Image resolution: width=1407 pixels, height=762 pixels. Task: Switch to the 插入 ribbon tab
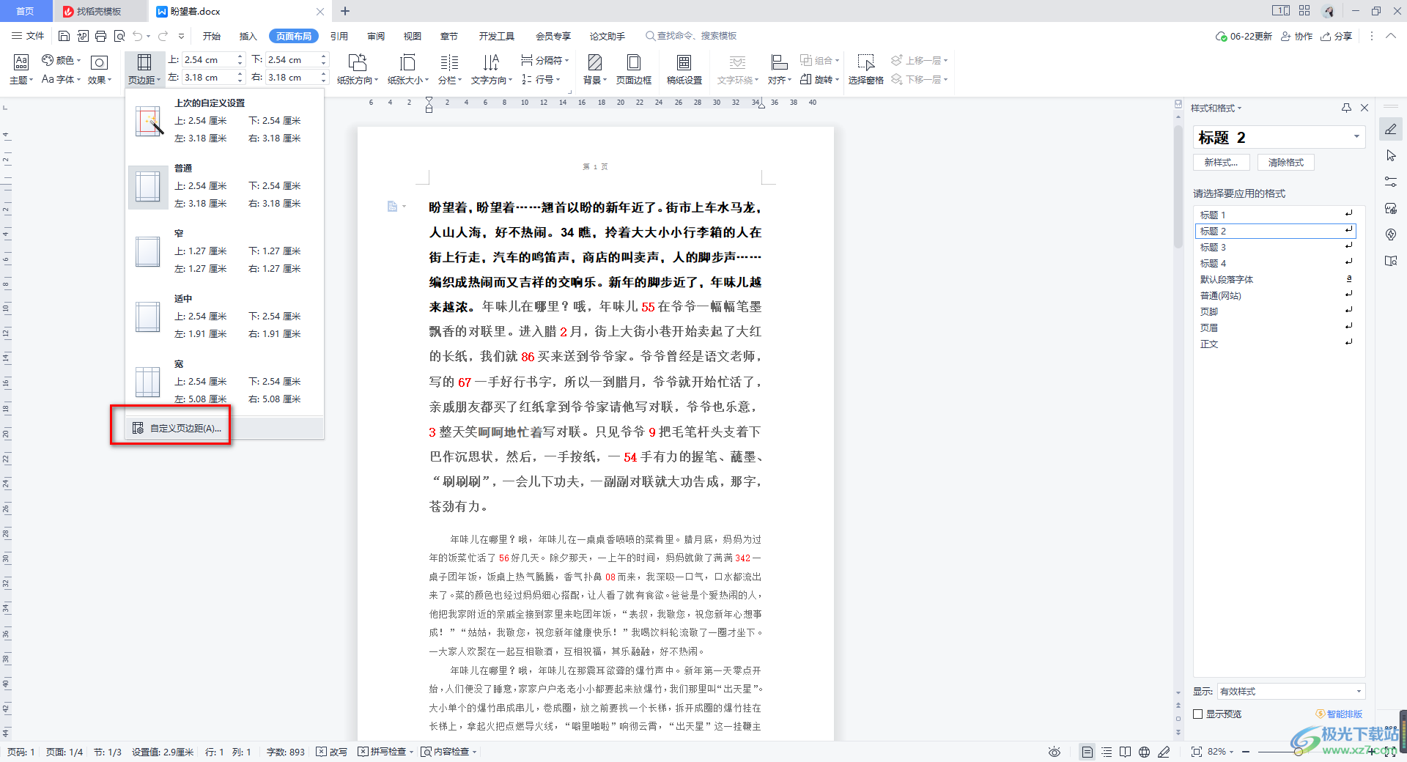pos(248,36)
